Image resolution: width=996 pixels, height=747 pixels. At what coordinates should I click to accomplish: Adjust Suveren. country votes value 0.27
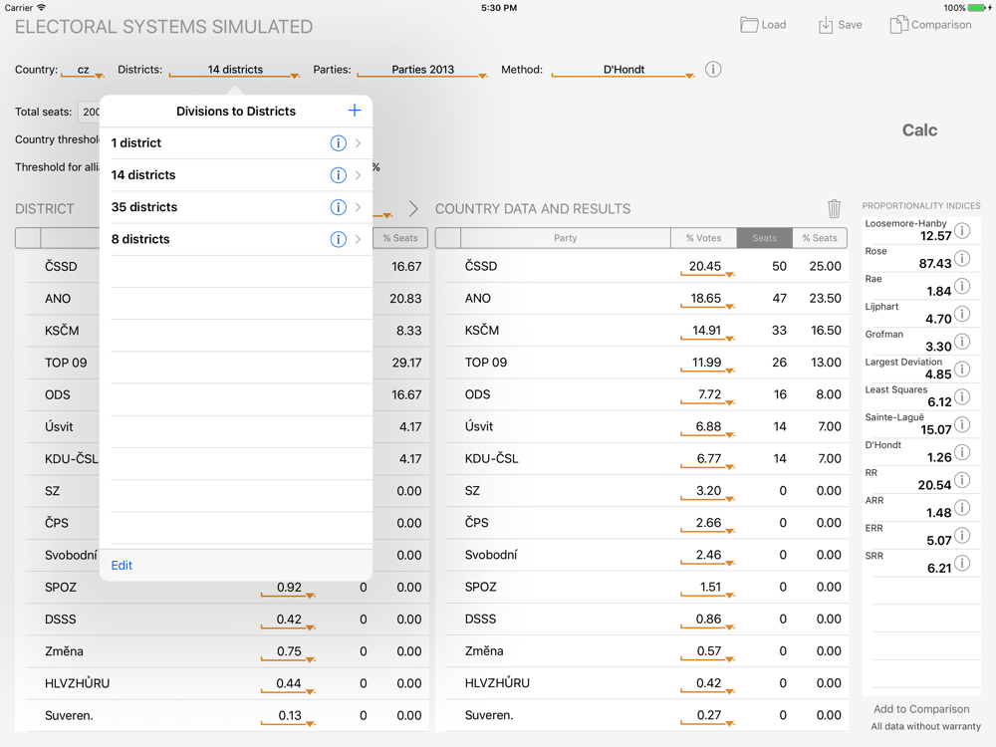click(x=707, y=717)
